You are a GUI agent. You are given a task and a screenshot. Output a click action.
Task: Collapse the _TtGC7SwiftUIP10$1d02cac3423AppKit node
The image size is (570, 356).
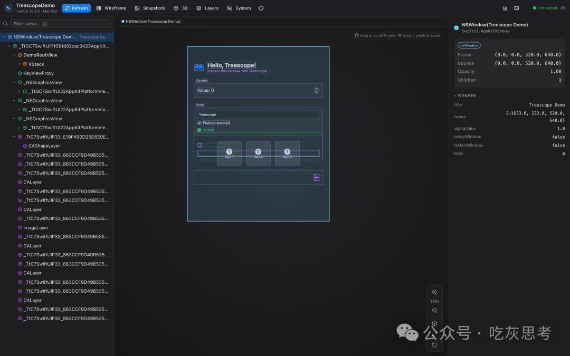[x=9, y=46]
